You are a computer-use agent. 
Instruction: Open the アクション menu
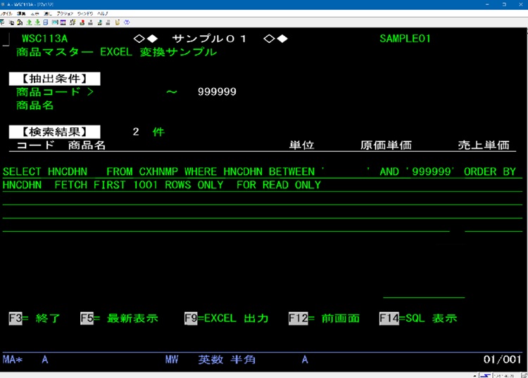65,13
